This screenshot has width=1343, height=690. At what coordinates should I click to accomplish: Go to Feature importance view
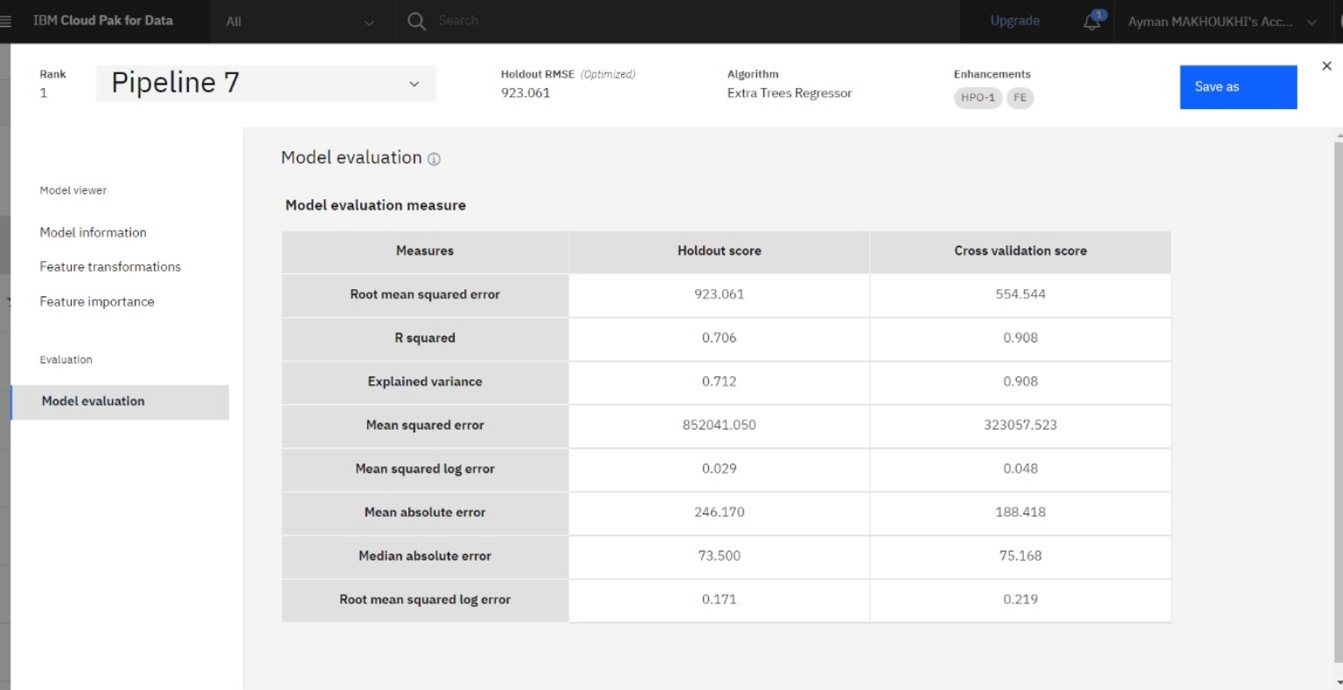pos(97,302)
